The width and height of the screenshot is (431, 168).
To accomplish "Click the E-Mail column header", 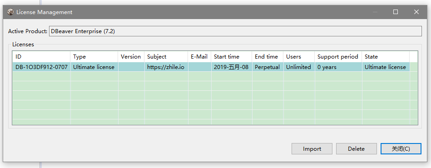I will click(x=199, y=57).
